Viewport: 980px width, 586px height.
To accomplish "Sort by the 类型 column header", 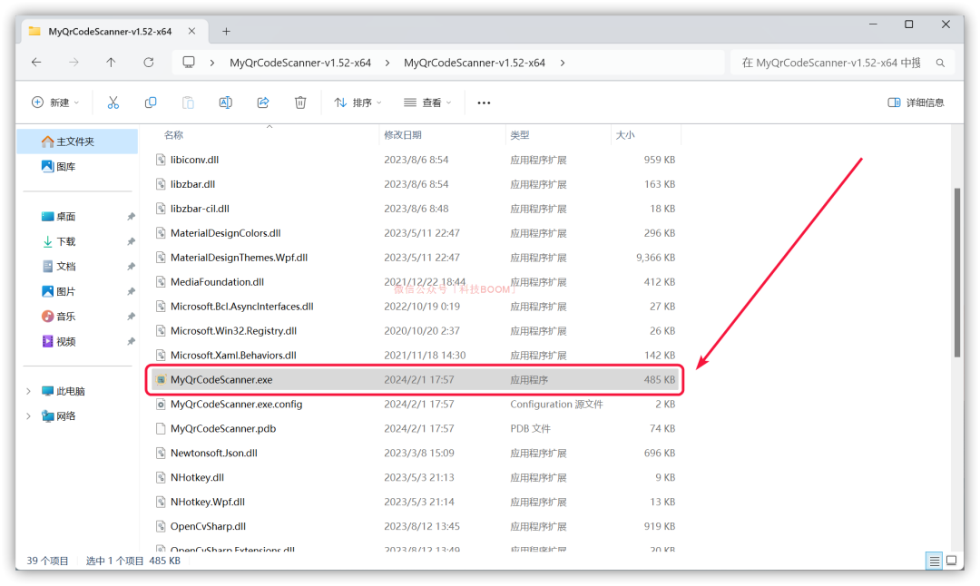I will click(x=519, y=135).
